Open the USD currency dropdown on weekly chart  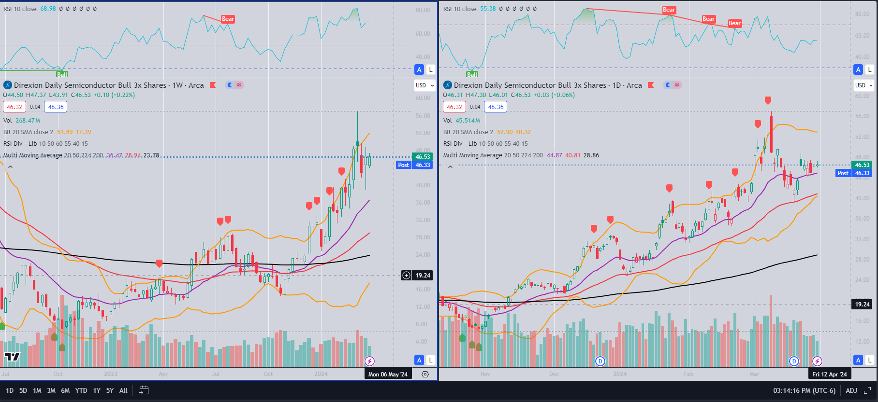[425, 85]
